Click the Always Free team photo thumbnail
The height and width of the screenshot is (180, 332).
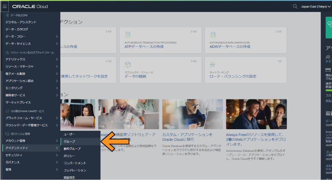[256, 114]
